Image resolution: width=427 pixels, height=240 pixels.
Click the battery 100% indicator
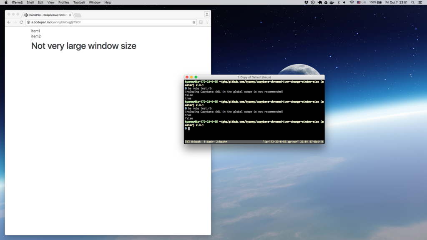click(x=376, y=2)
